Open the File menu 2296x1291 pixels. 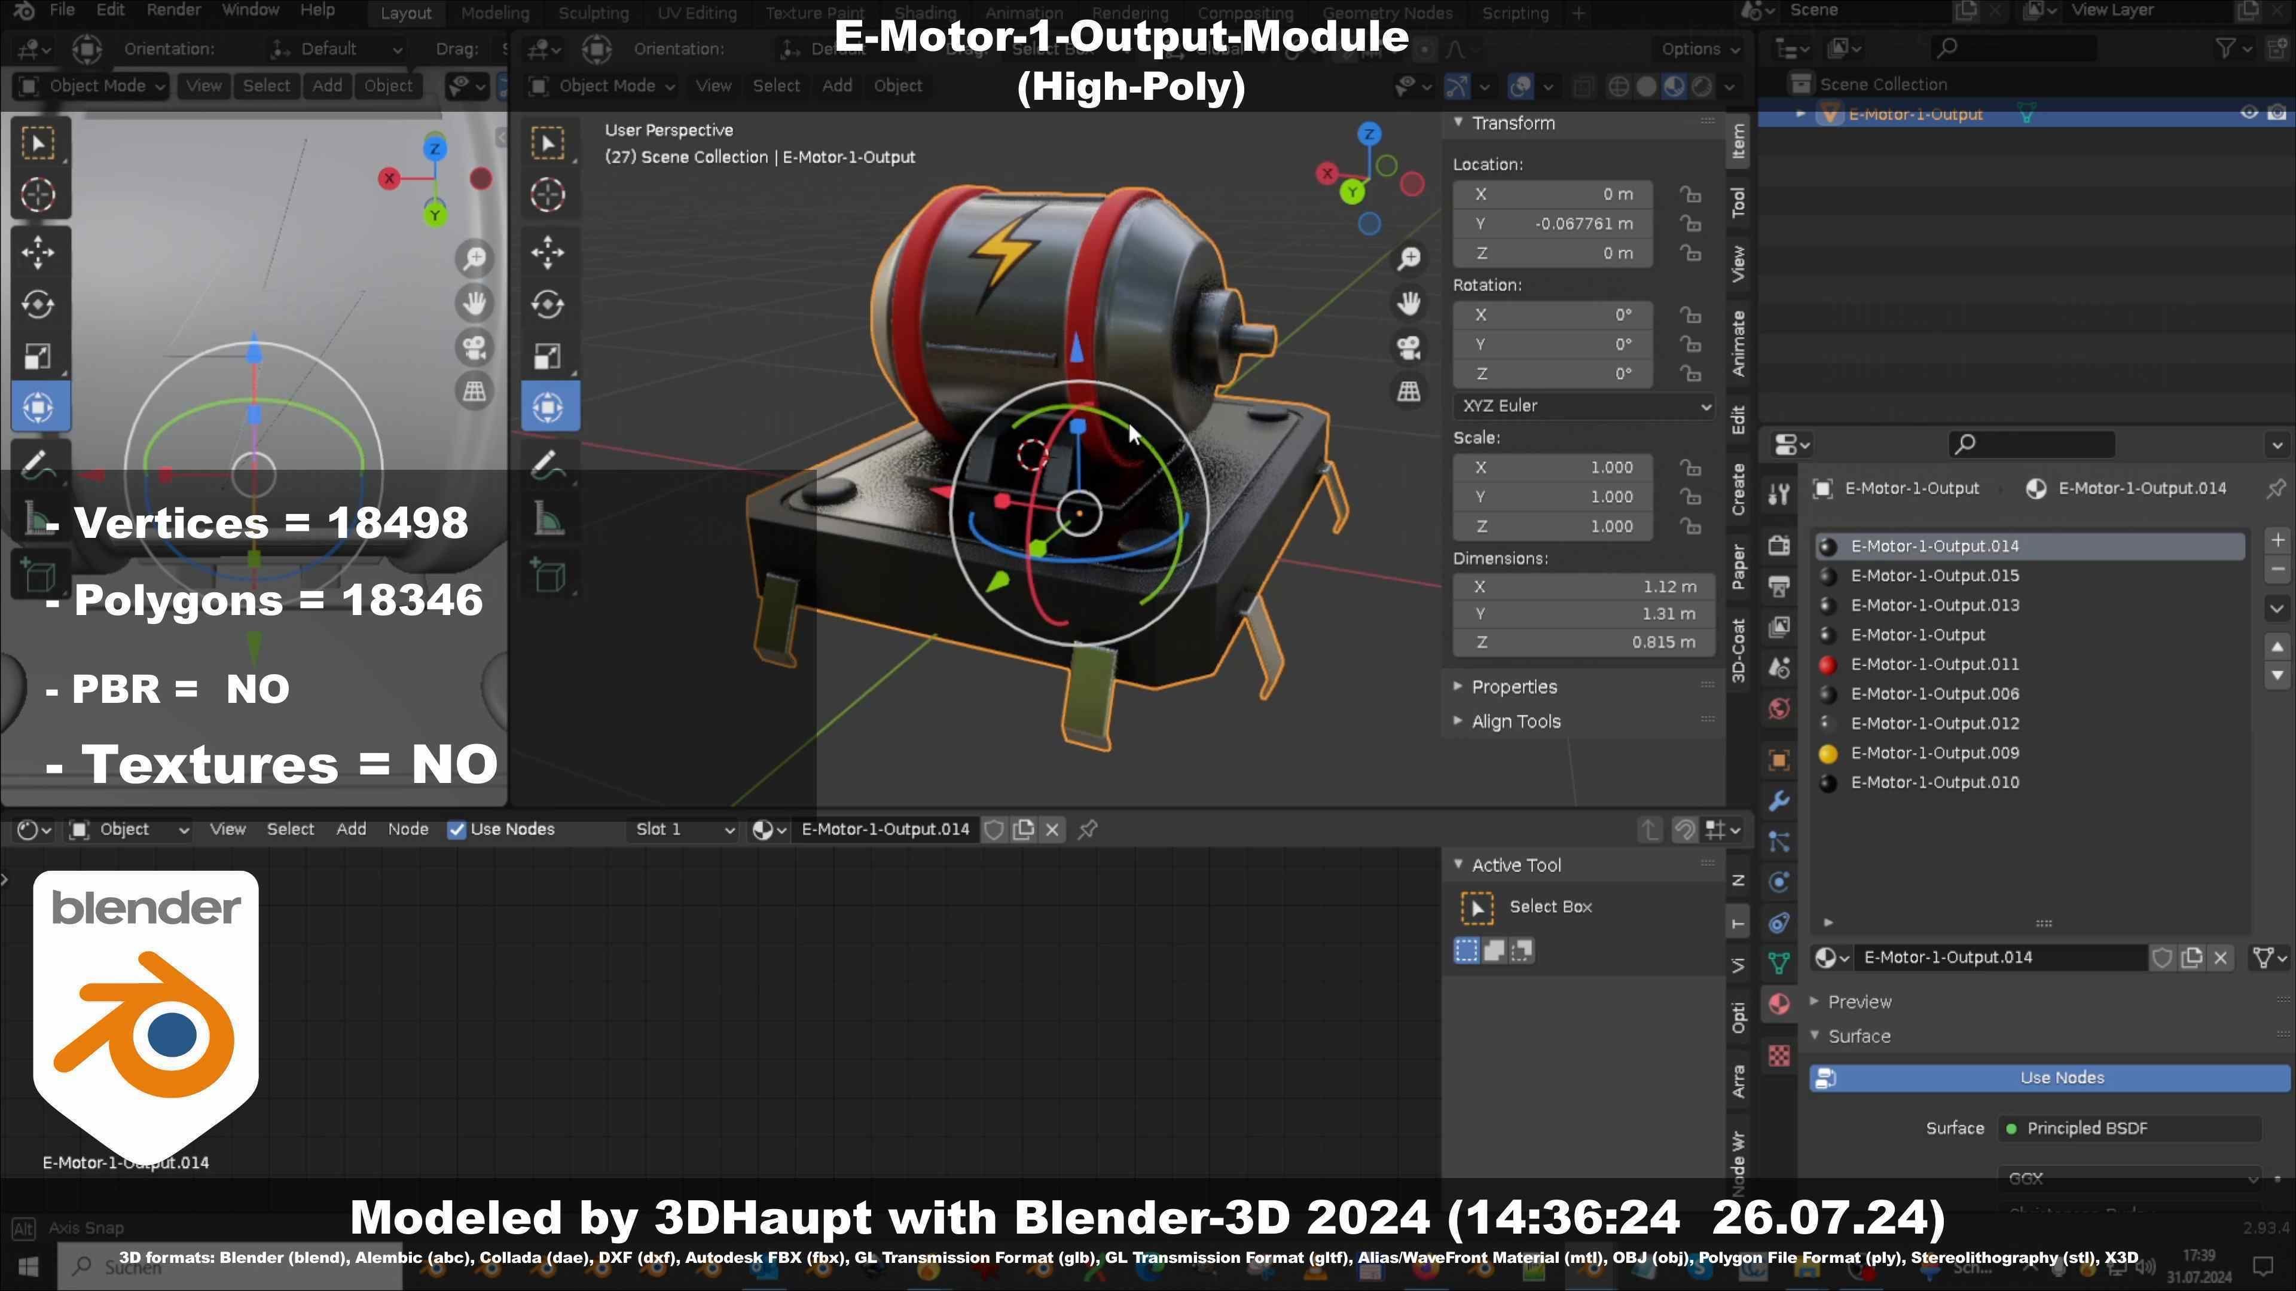(x=62, y=11)
